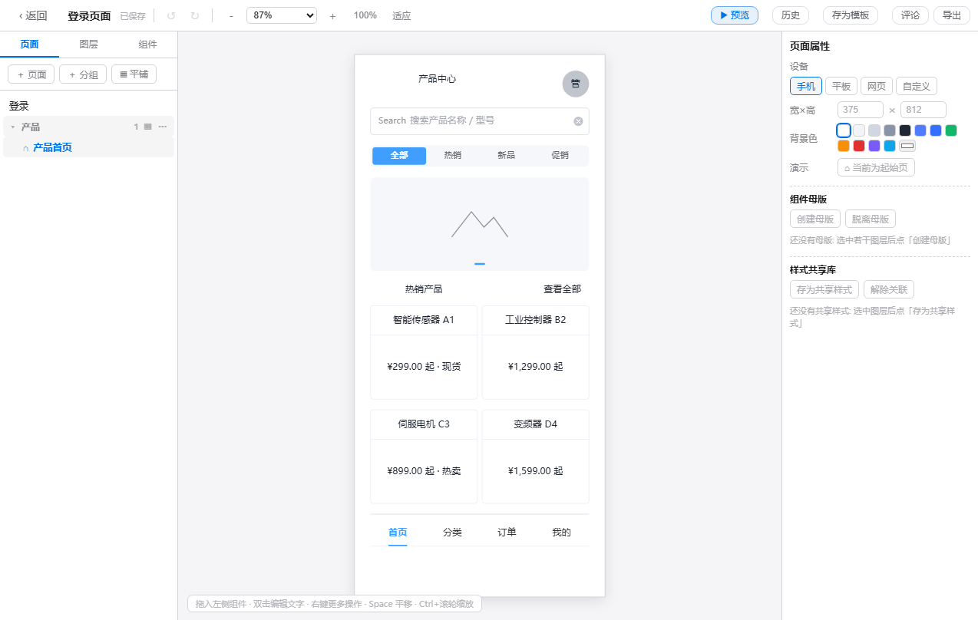Click the 导出 export button
The image size is (978, 620).
[952, 15]
